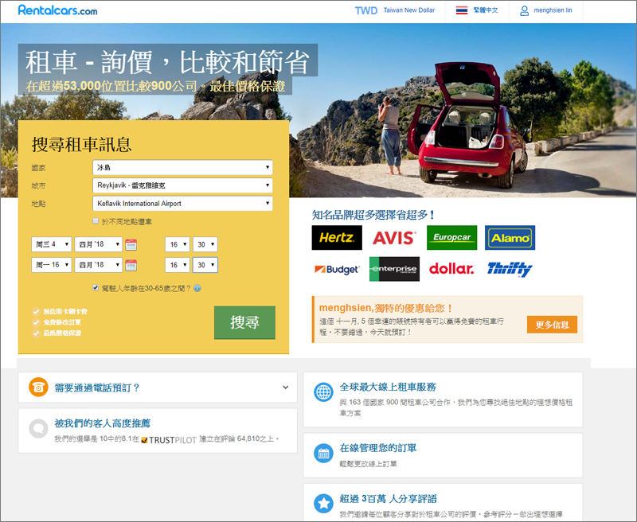Click the user profile icon in the header
This screenshot has width=637, height=522.
pos(525,10)
